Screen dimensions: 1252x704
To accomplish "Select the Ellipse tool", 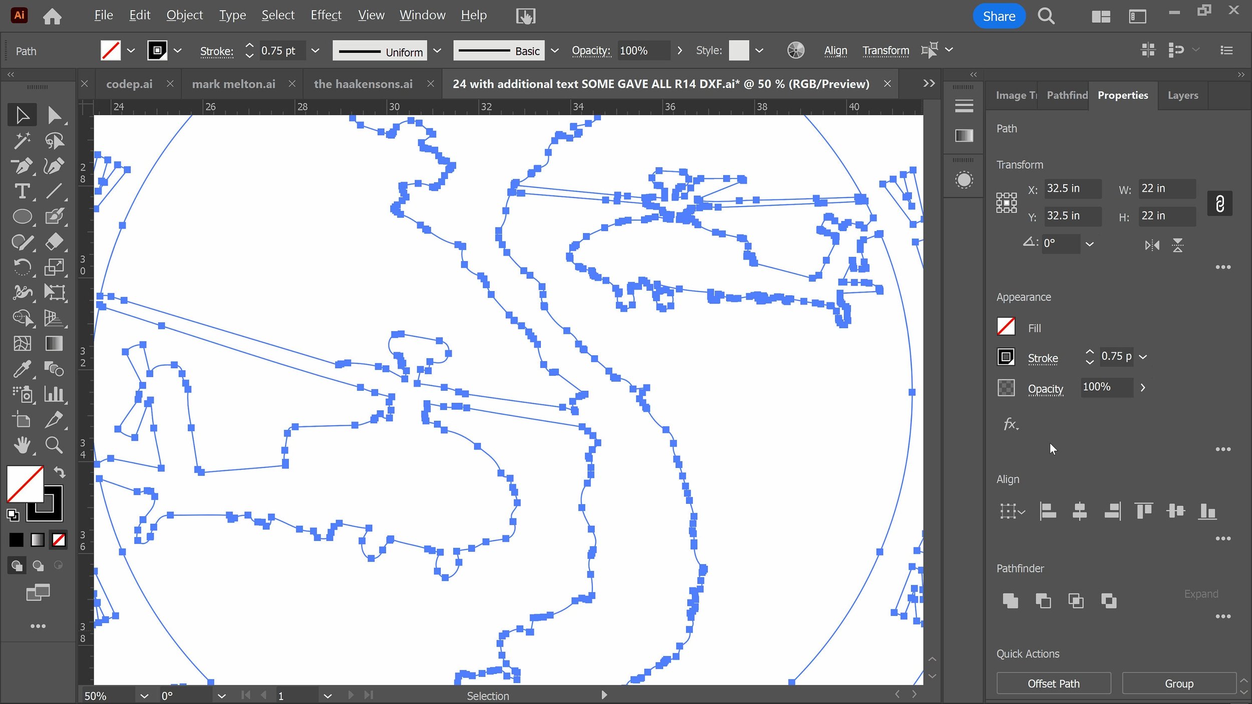I will click(x=22, y=217).
